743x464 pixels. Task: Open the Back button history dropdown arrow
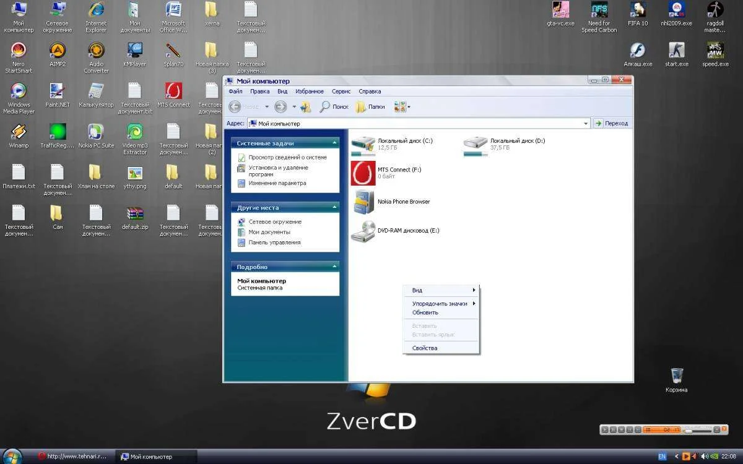[x=267, y=106]
